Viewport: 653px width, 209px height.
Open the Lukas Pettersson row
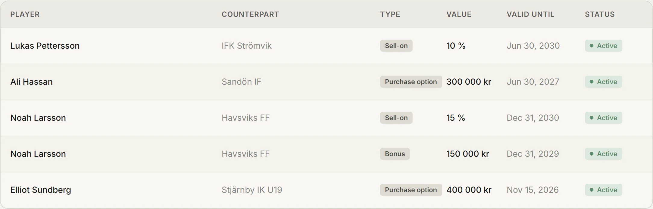(x=326, y=46)
